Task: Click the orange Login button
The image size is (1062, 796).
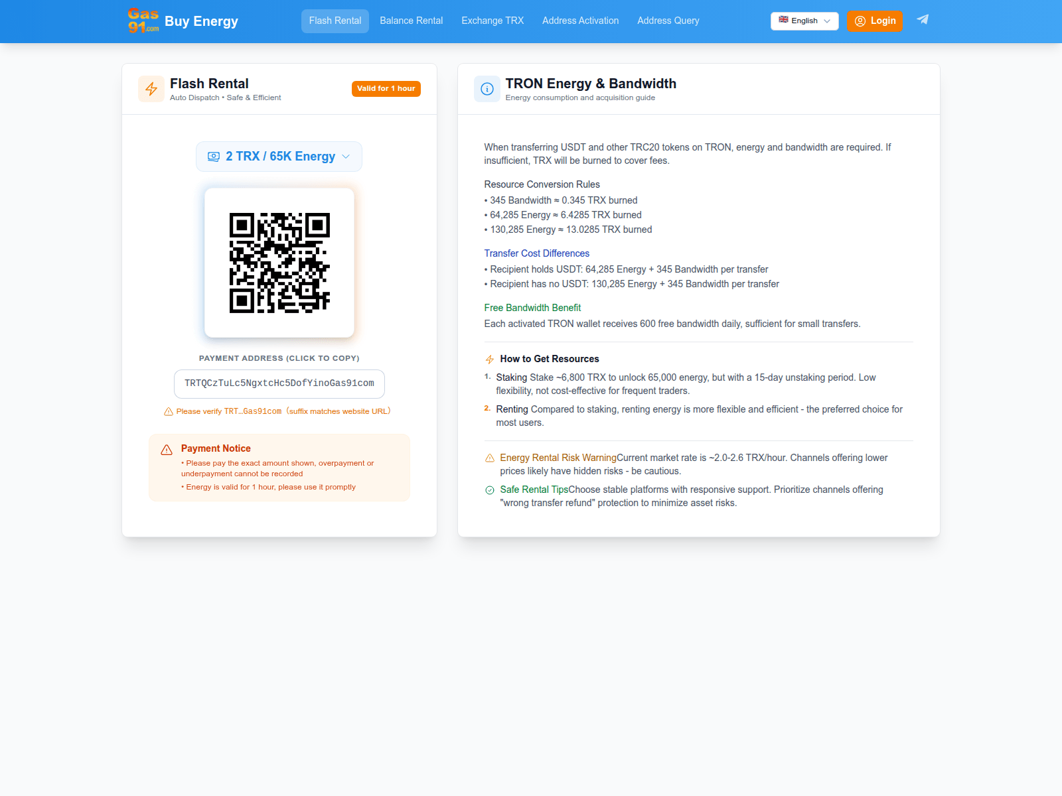Action: point(875,21)
